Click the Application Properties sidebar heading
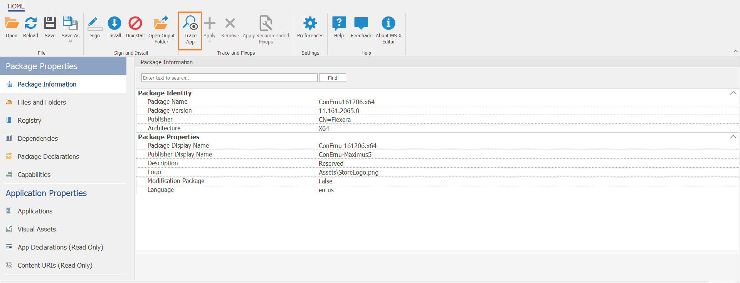 click(x=46, y=193)
